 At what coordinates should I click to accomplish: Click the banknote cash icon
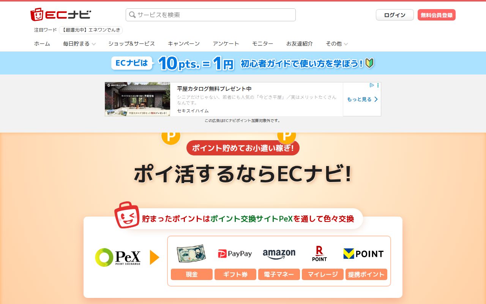(191, 253)
